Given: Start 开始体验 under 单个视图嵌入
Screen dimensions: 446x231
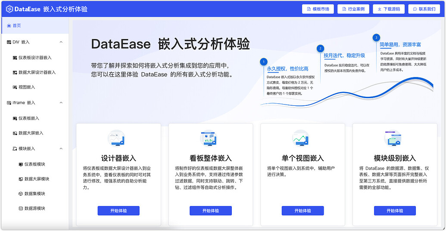Looking at the screenshot, I should click(x=303, y=211).
